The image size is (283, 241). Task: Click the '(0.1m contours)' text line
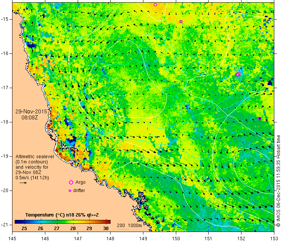[x=32, y=162]
